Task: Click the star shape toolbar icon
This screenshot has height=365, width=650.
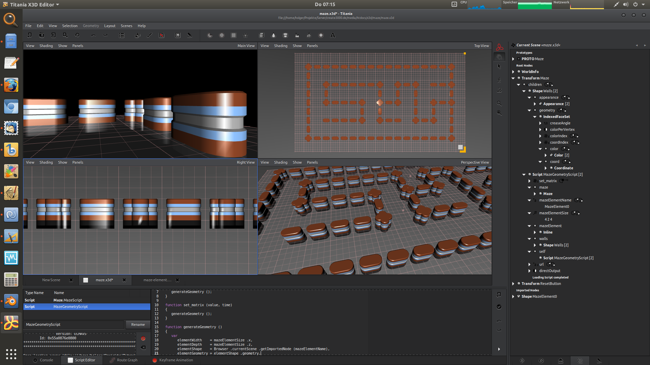Action: click(245, 35)
